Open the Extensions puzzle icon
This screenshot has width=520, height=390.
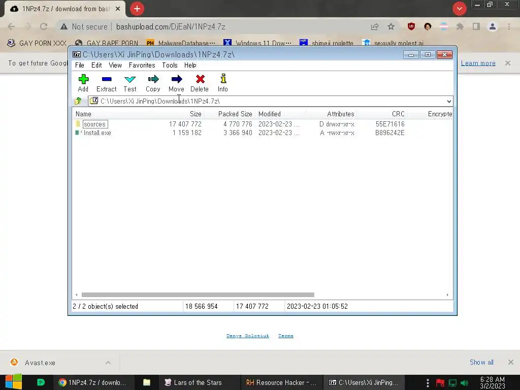tap(460, 26)
